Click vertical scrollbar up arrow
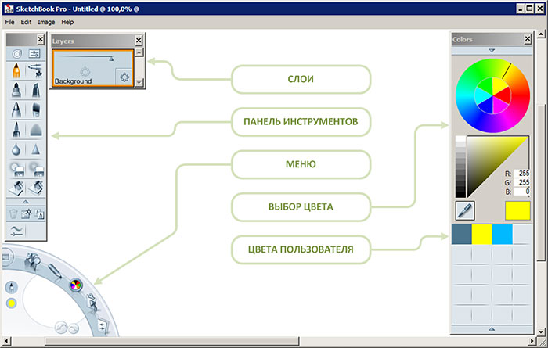 click(x=541, y=34)
